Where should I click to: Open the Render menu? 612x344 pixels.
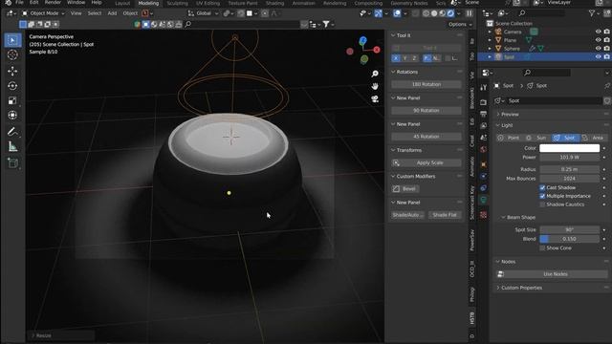click(x=53, y=2)
